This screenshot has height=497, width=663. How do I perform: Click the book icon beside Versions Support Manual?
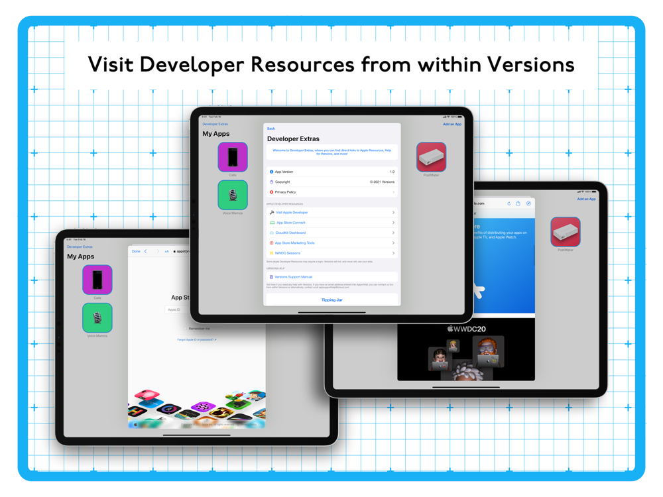(271, 277)
